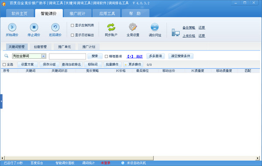Enable 显示日志输出 checkbox

pyautogui.click(x=72, y=35)
